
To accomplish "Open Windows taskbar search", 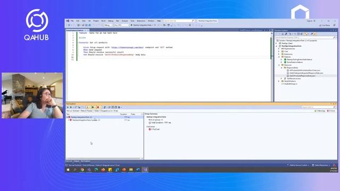I will 75,170.
